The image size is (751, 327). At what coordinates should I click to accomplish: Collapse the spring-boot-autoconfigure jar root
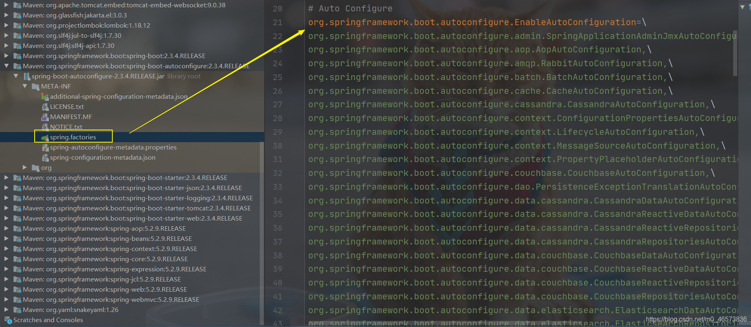tap(16, 76)
